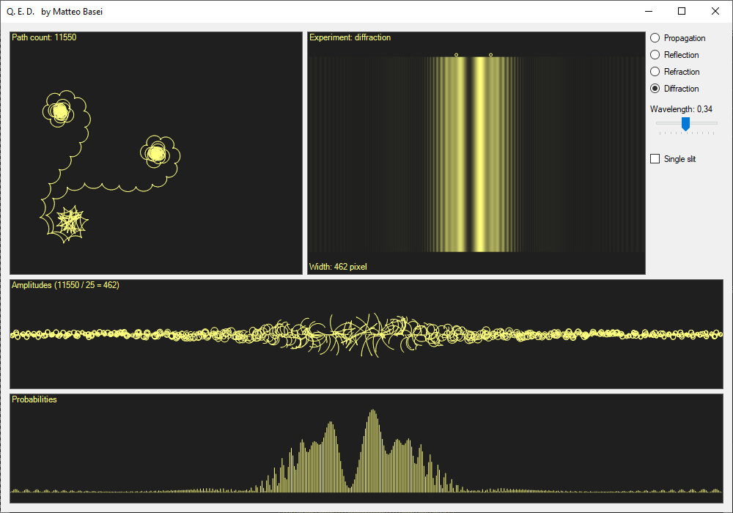Choose the Refraction radio button
The width and height of the screenshot is (733, 513).
tap(675, 72)
